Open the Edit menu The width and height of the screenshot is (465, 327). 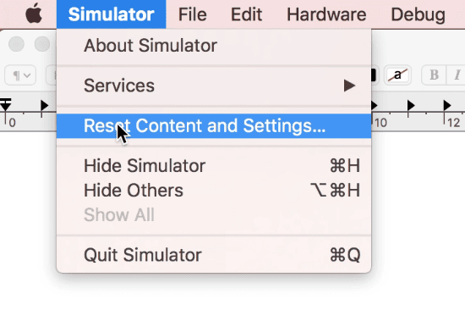tap(246, 14)
